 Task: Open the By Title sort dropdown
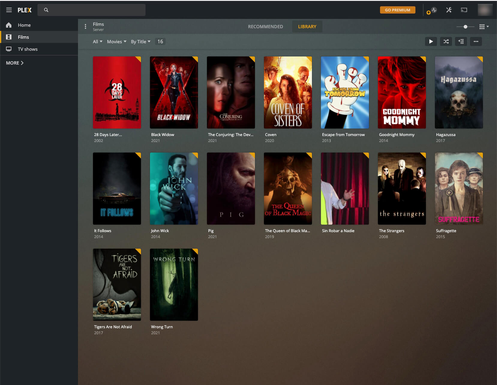click(x=141, y=41)
